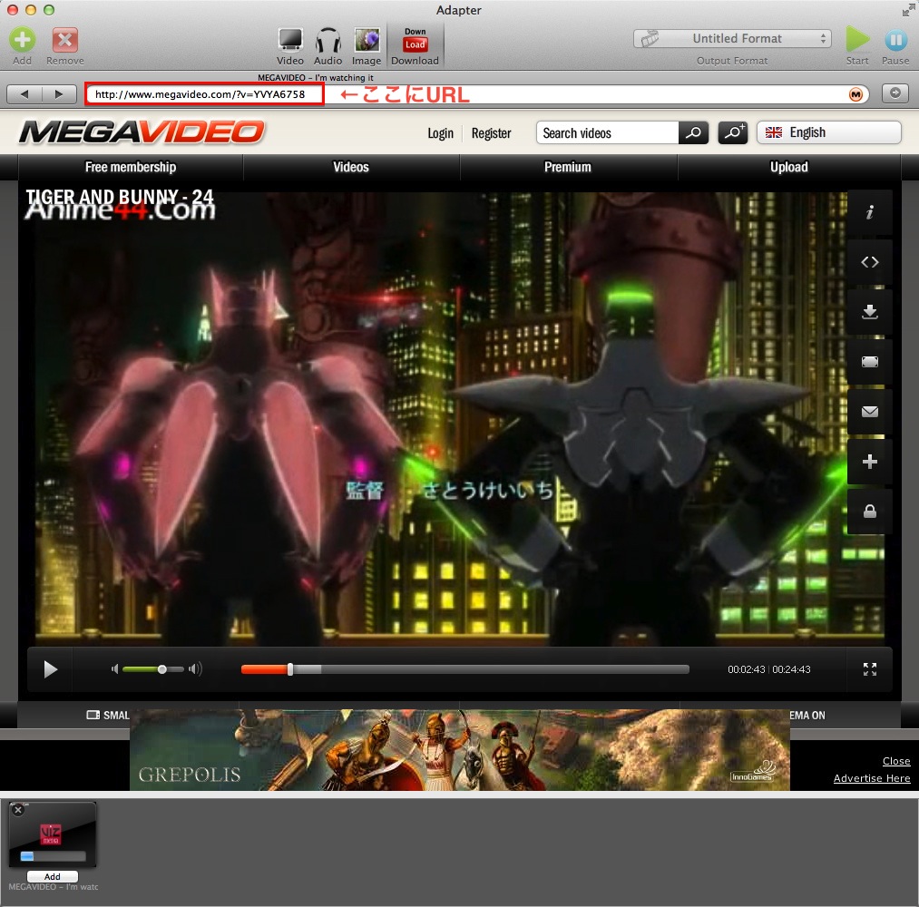The width and height of the screenshot is (919, 907).
Task: Go to the Premium tab
Action: 568,167
